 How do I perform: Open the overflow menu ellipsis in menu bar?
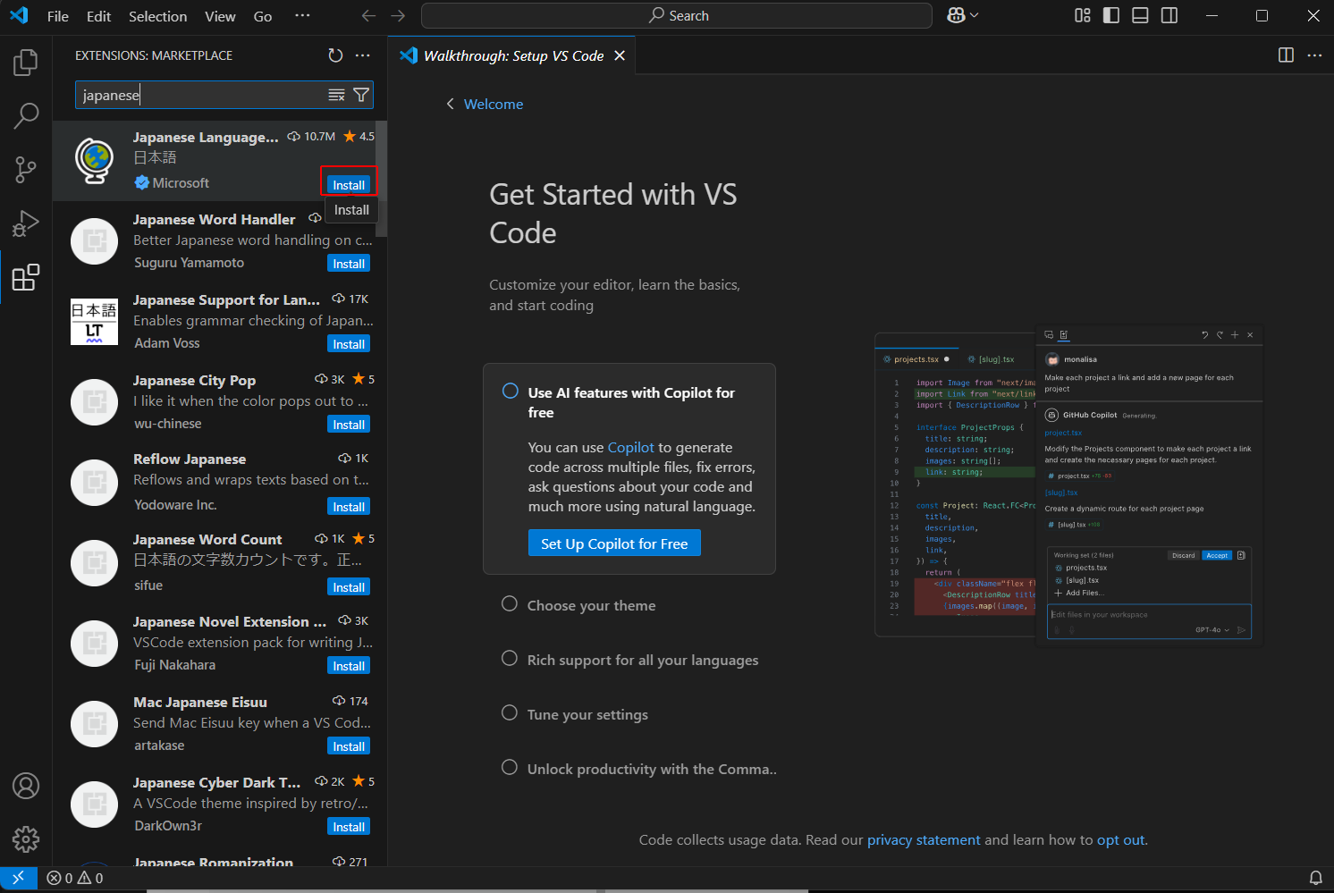302,16
